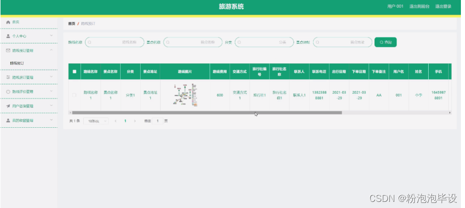Collapse the 路线预订管理 menu chevron
The image size is (465, 208).
[x=51, y=51]
